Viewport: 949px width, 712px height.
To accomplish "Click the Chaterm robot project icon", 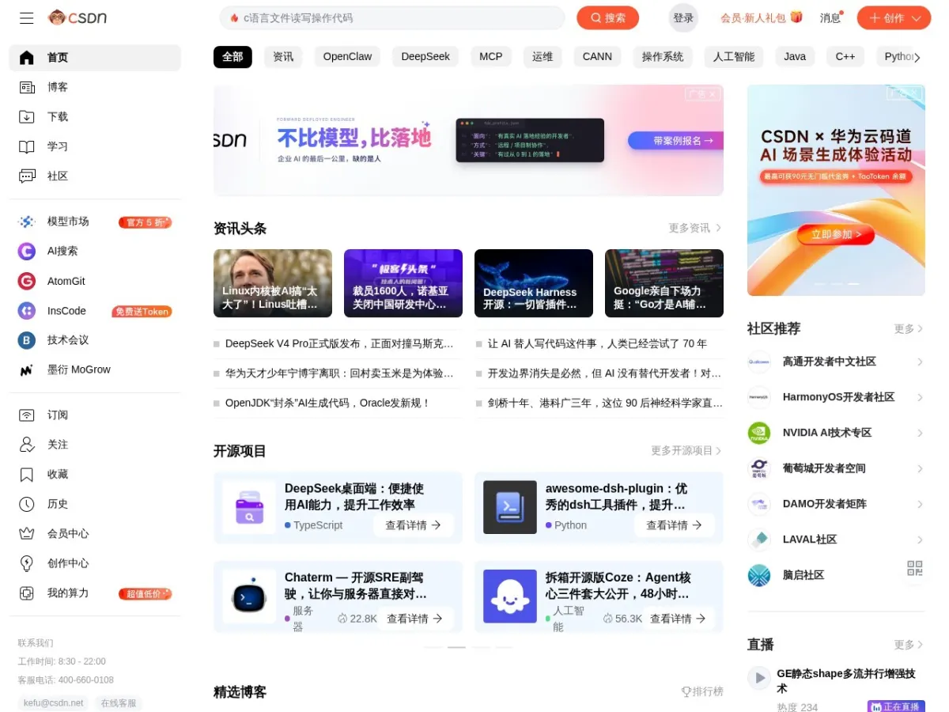I will point(249,596).
